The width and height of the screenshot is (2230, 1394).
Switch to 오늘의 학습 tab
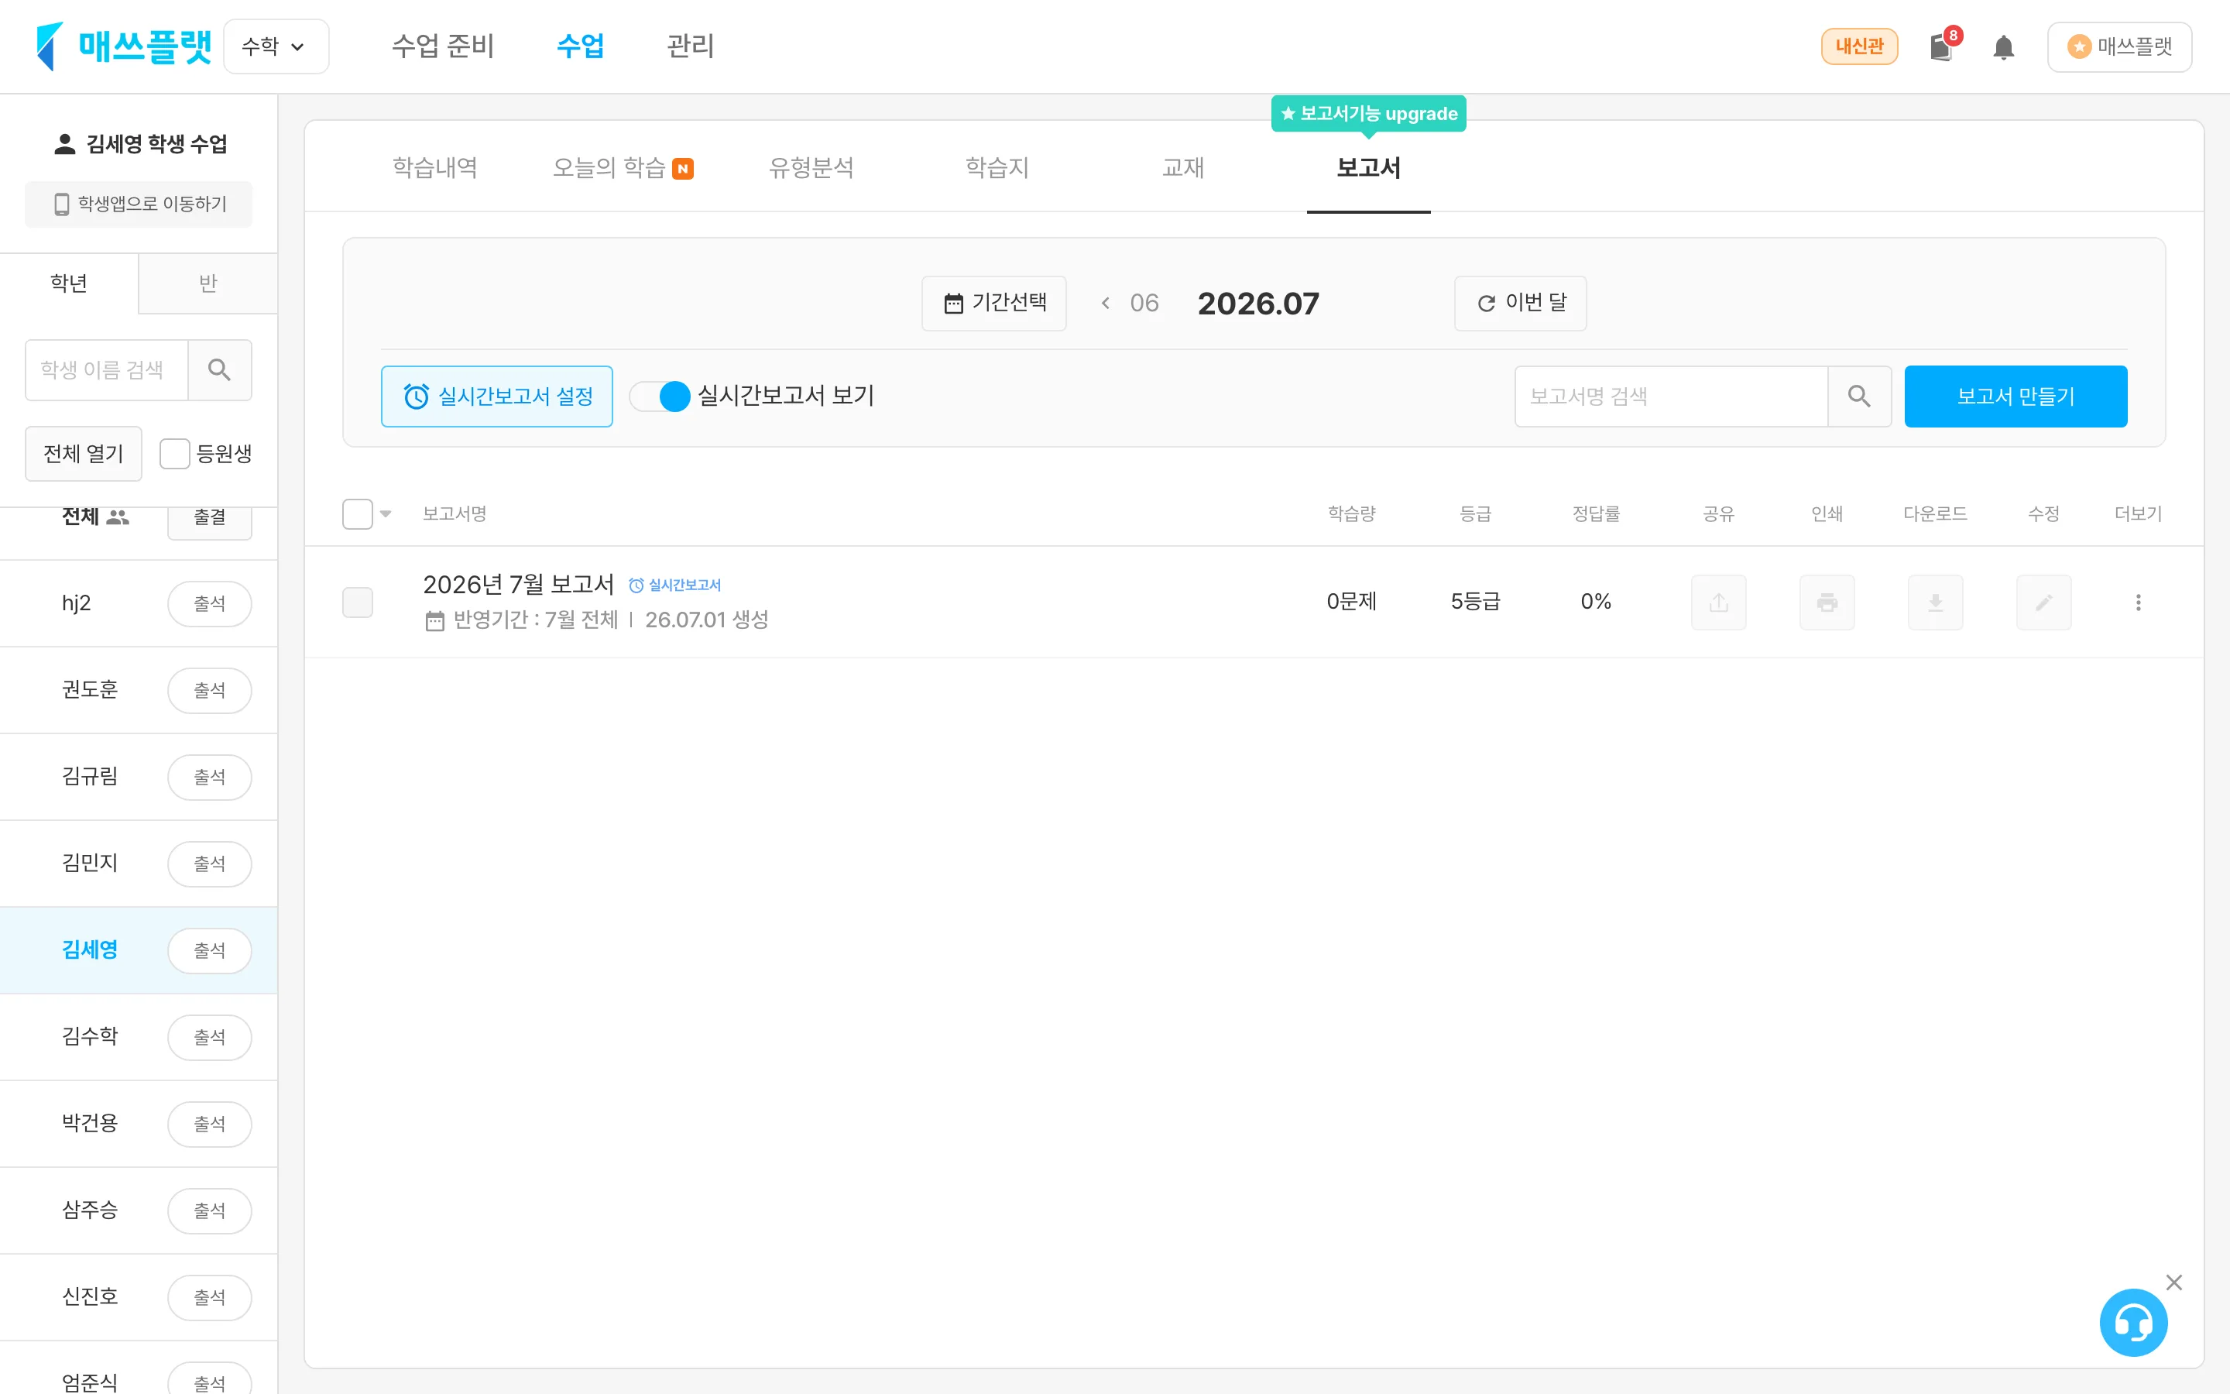[623, 168]
